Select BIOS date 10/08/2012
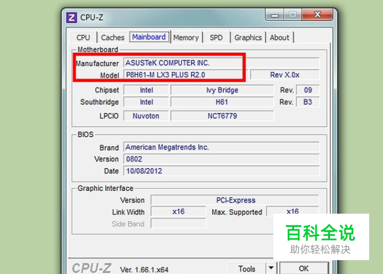This screenshot has width=383, height=274. click(221, 171)
